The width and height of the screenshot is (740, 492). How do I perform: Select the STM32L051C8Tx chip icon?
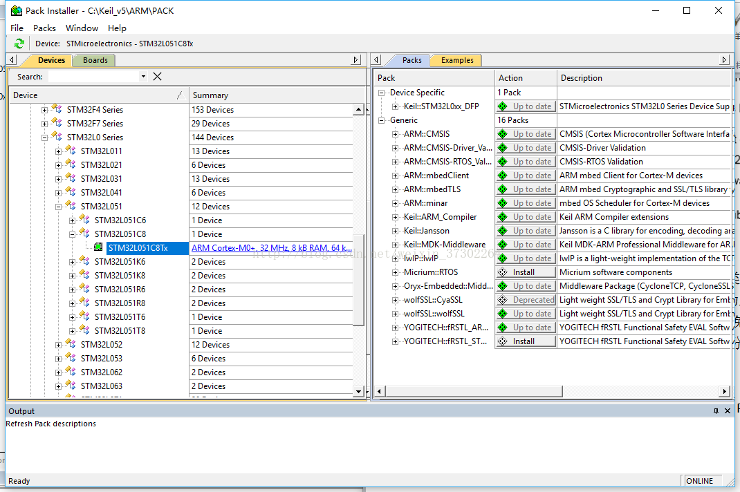pyautogui.click(x=99, y=248)
